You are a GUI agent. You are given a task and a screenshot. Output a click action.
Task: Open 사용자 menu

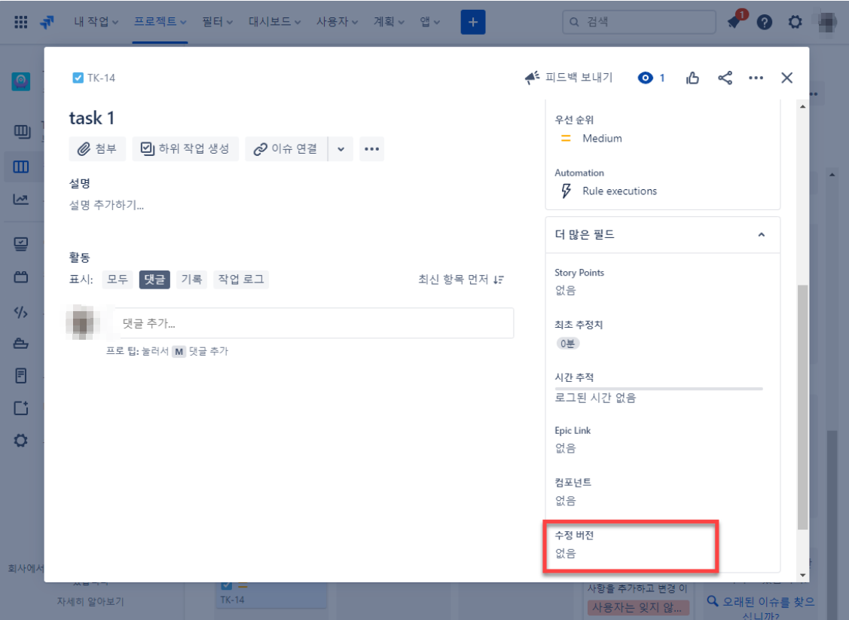point(337,22)
